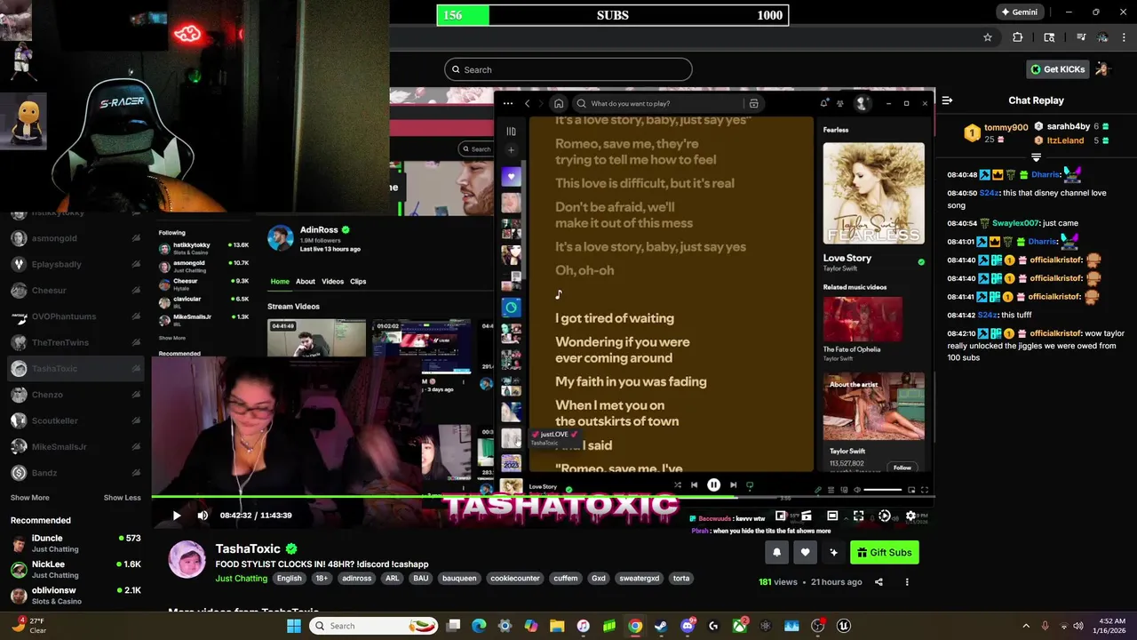Click sparkle icon next to Gift Subs
1137x640 pixels.
click(833, 552)
